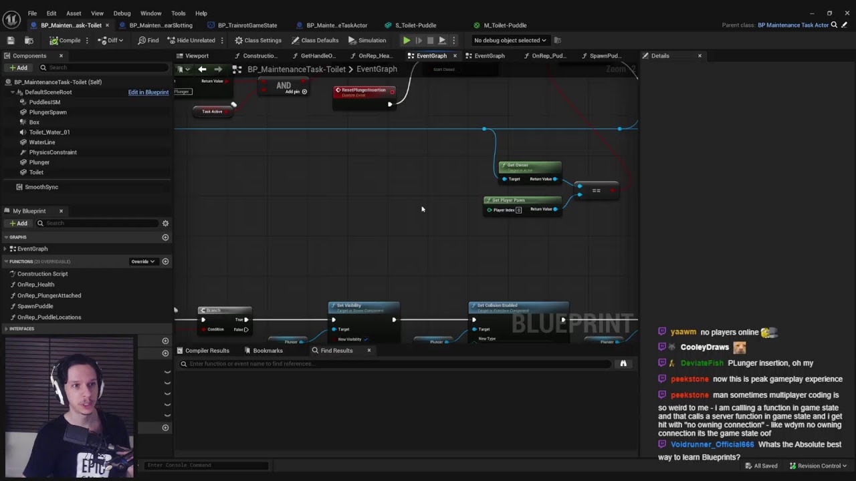Open the parent class BP Maintenance Task Actor
856x481 pixels.
[793, 25]
